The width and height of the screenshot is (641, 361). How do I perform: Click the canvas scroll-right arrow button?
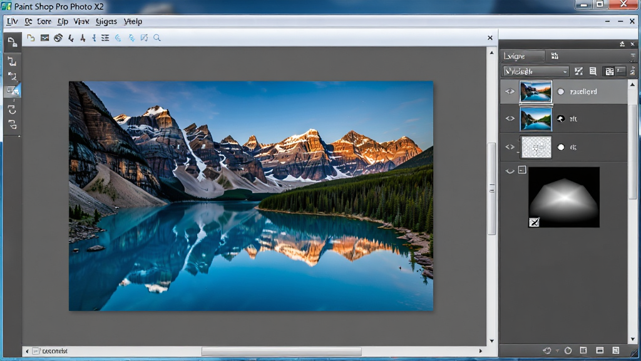click(481, 351)
